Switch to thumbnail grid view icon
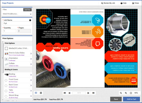Screen dimensions: 142x103 click(41, 93)
